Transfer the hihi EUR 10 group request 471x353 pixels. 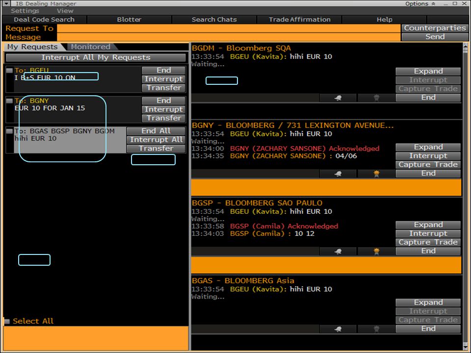[156, 148]
